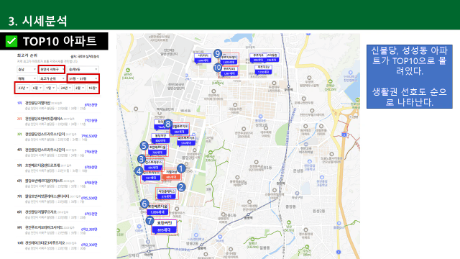
Task: Open the 읍/면/동 dropdown
Action: [x=83, y=69]
